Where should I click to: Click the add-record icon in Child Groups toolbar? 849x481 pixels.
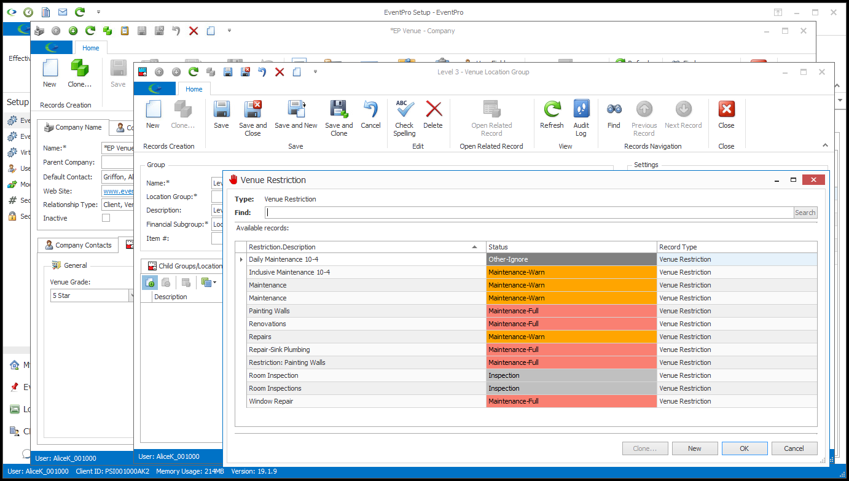pyautogui.click(x=150, y=283)
